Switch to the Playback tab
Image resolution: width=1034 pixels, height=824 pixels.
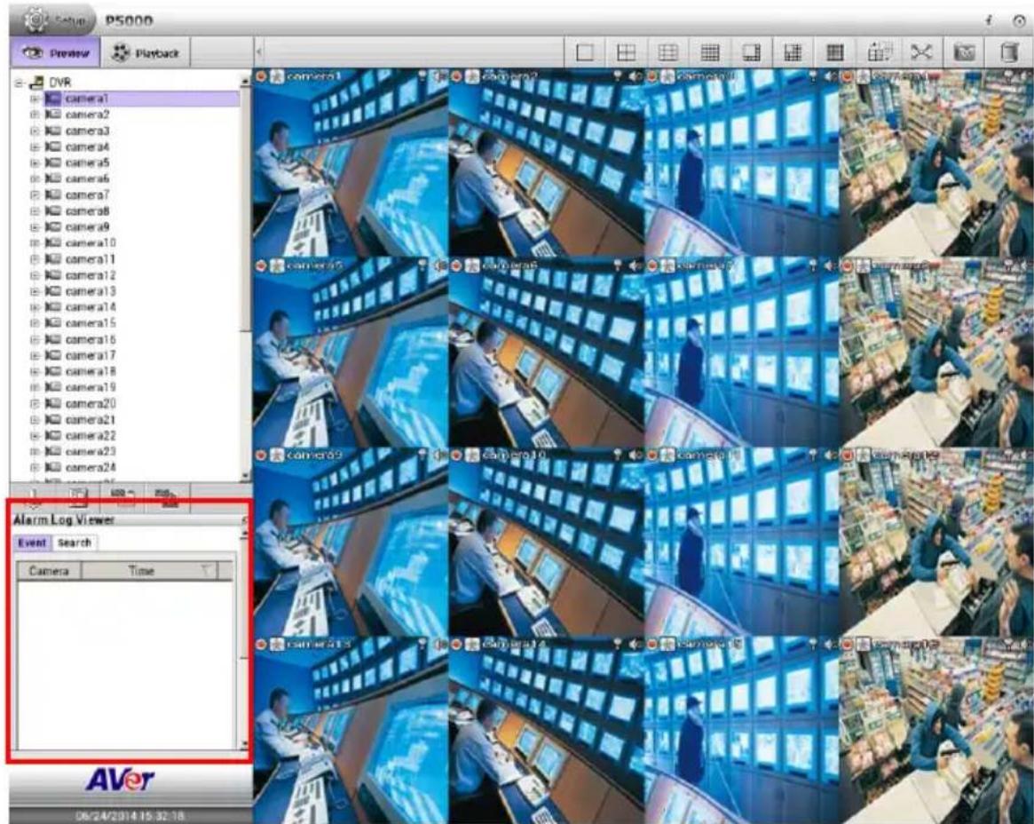[145, 52]
